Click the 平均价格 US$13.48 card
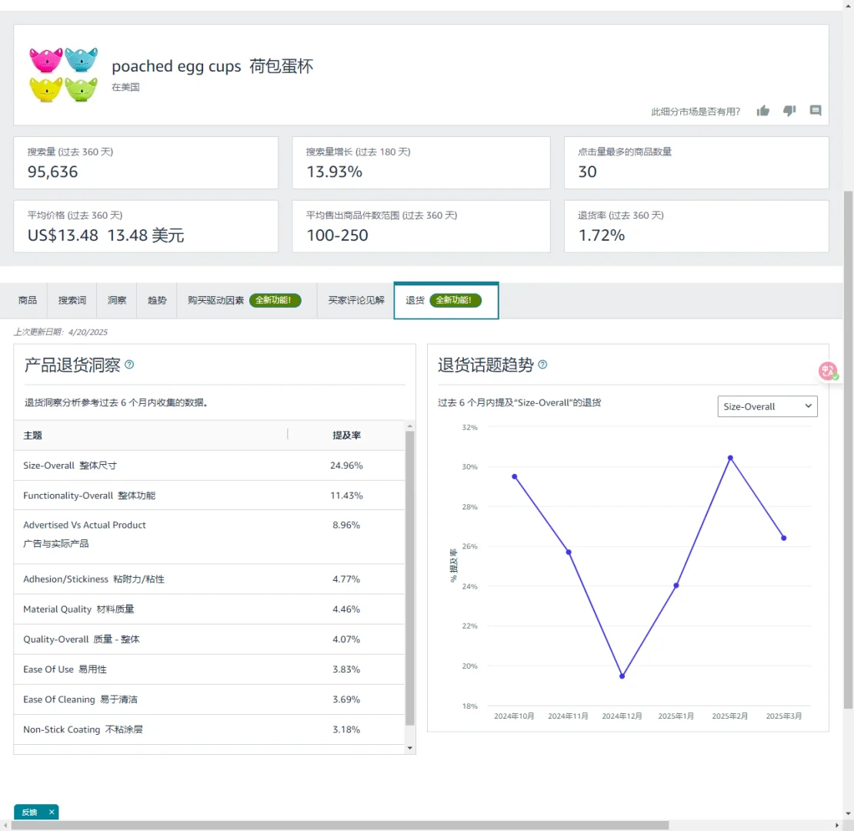This screenshot has height=831, width=854. (146, 226)
